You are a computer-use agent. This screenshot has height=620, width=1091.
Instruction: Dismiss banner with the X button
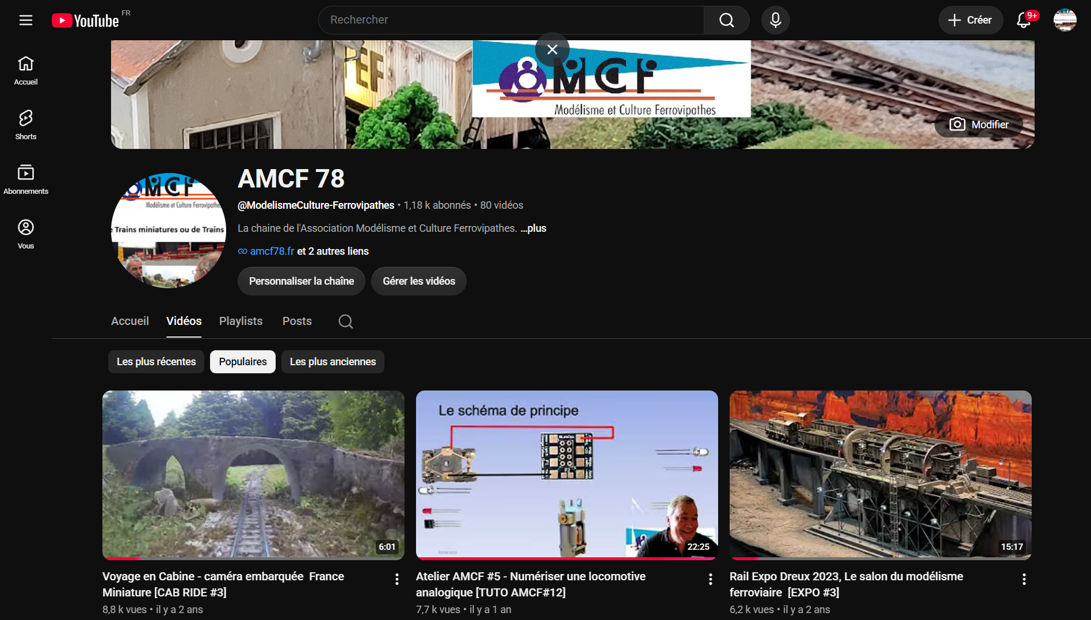point(552,49)
